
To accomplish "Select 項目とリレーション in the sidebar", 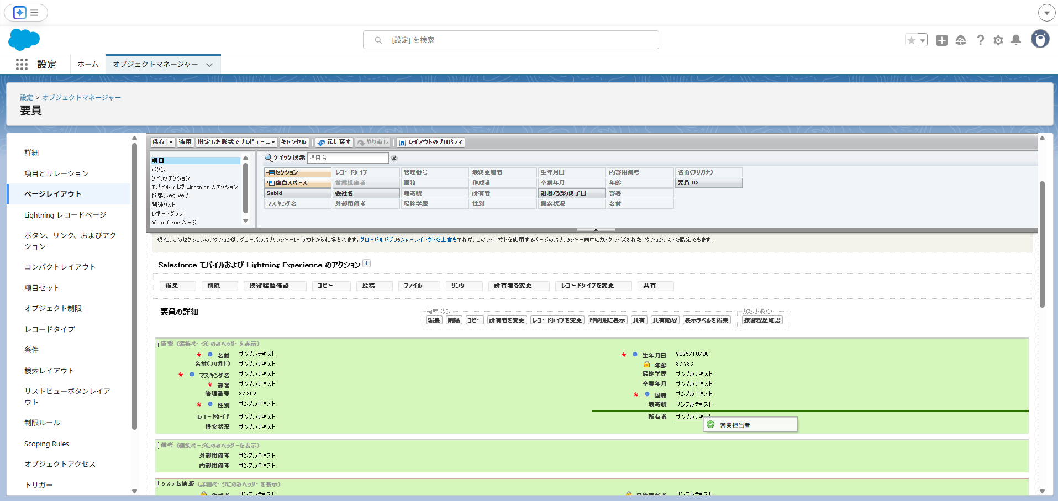I will tap(56, 173).
